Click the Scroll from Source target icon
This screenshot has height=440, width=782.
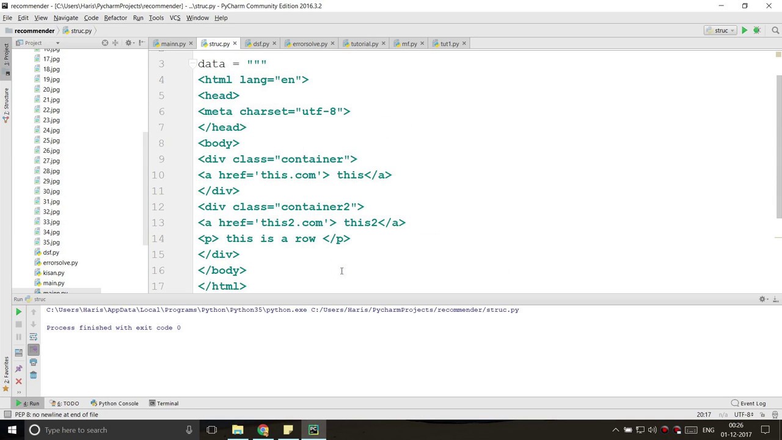click(105, 43)
